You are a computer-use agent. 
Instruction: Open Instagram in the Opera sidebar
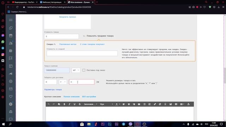coord(3,54)
